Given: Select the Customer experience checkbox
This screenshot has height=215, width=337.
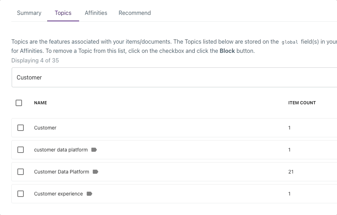Looking at the screenshot, I should tap(21, 194).
